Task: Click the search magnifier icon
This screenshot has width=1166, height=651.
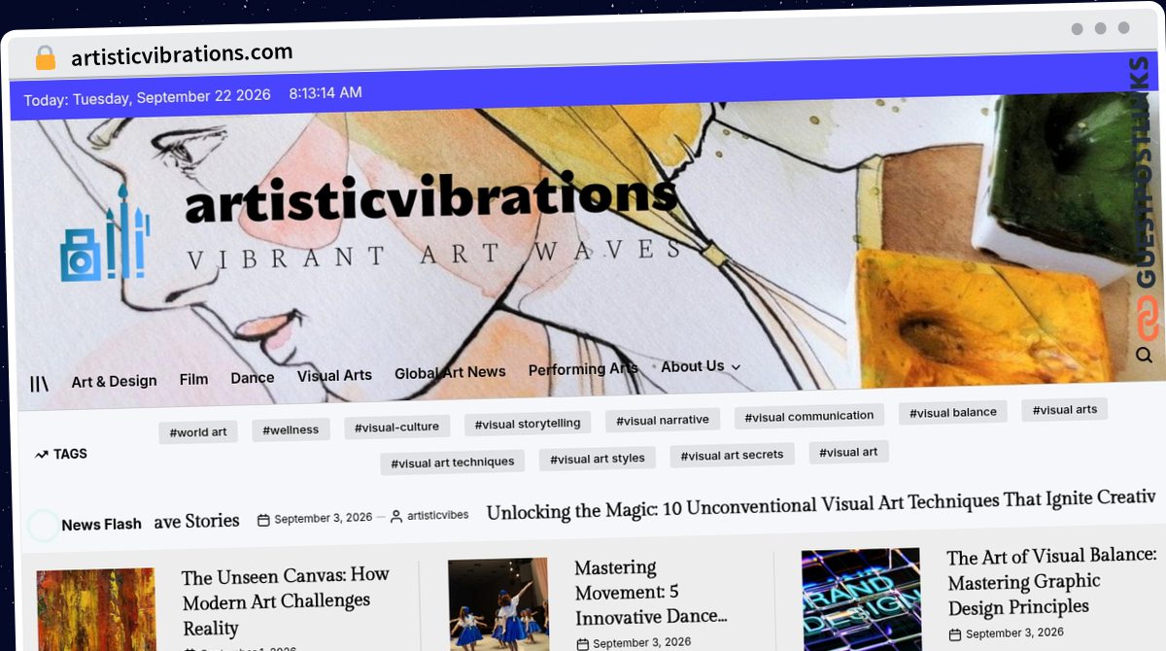Action: coord(1144,355)
